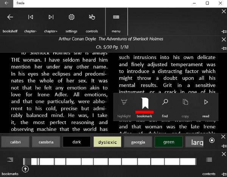
Task: Click the circular target icon beside themes
Action: [212, 140]
